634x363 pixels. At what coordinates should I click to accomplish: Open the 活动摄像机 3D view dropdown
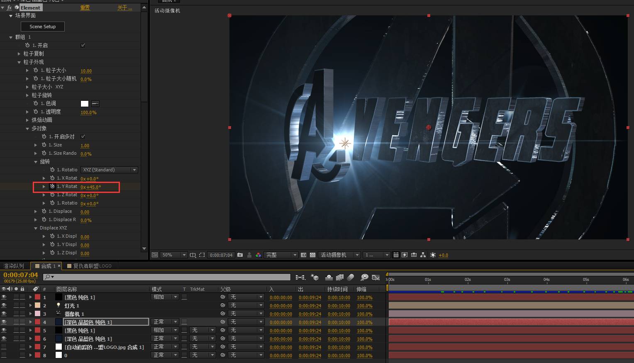coord(339,255)
